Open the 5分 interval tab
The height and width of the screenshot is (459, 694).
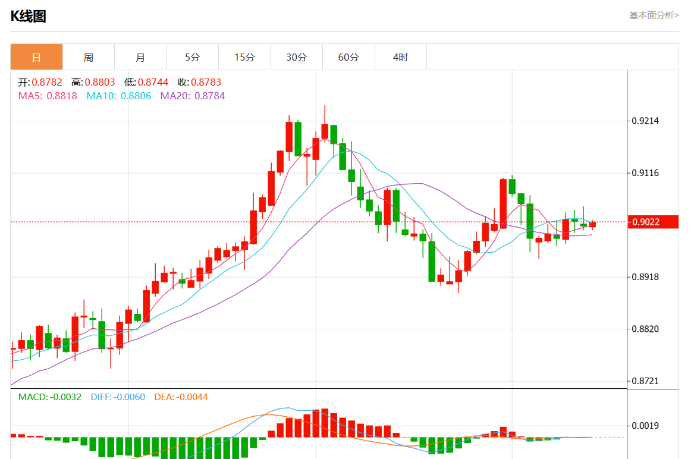pyautogui.click(x=193, y=57)
